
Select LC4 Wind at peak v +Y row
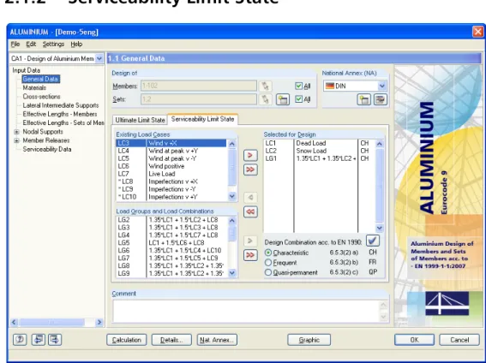(171, 151)
